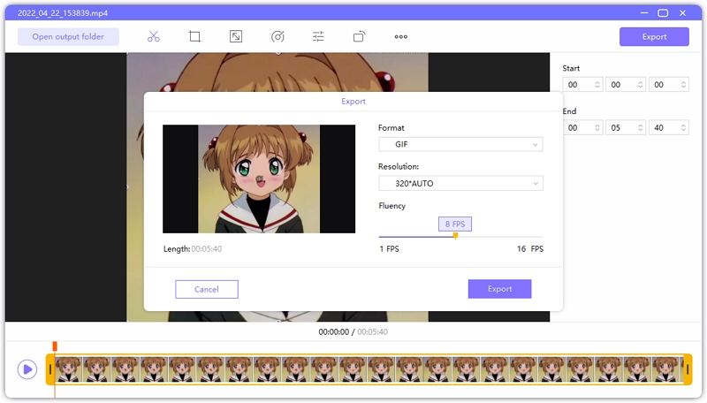The width and height of the screenshot is (707, 403).
Task: Open the Format GIF dropdown
Action: [460, 144]
